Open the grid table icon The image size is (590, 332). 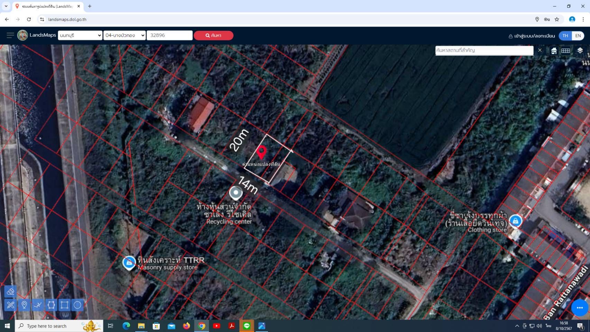click(566, 51)
